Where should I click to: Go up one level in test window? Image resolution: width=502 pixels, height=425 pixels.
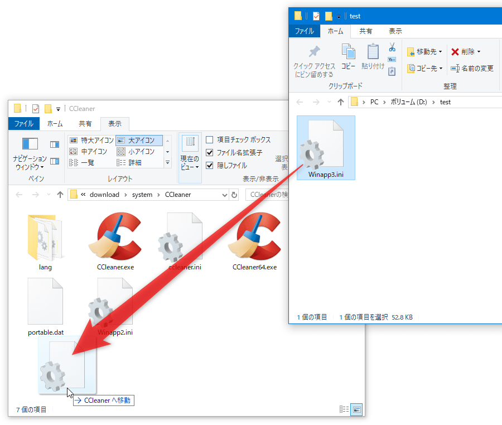point(340,102)
